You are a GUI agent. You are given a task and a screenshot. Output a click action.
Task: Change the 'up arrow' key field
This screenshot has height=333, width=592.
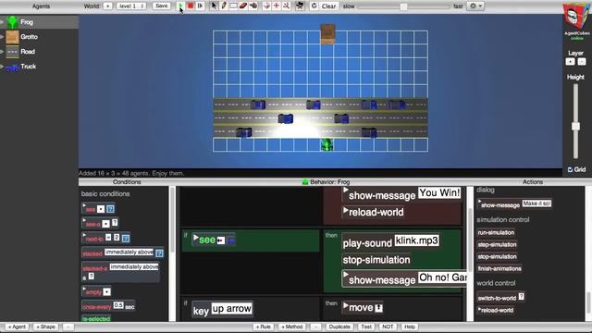coord(232,309)
